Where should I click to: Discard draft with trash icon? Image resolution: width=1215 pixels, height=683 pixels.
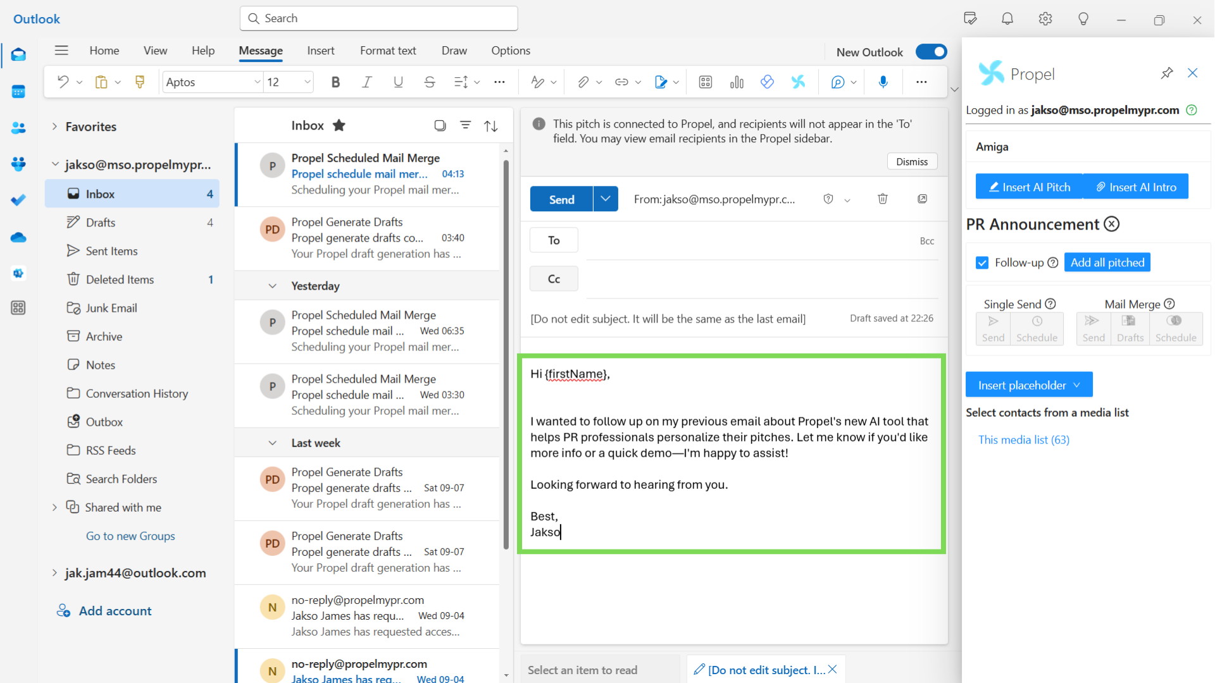tap(883, 199)
